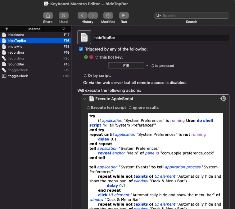Image resolution: width=235 pixels, height=209 pixels.
Task: Click the disabled recording F20 icon
Action: pyautogui.click(x=4, y=58)
